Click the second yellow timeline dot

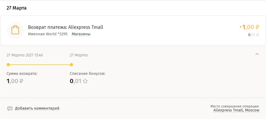click(x=71, y=64)
